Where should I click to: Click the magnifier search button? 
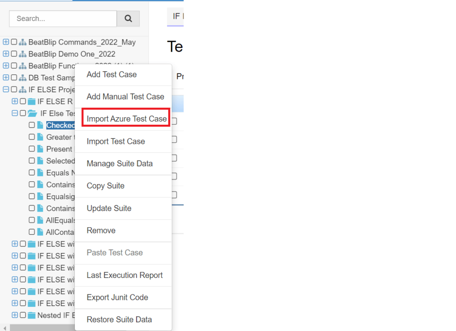[x=128, y=19]
